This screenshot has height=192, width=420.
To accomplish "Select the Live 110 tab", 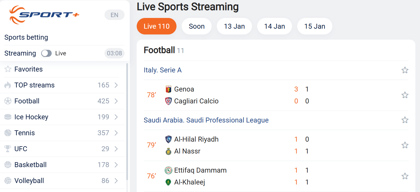I will [156, 26].
